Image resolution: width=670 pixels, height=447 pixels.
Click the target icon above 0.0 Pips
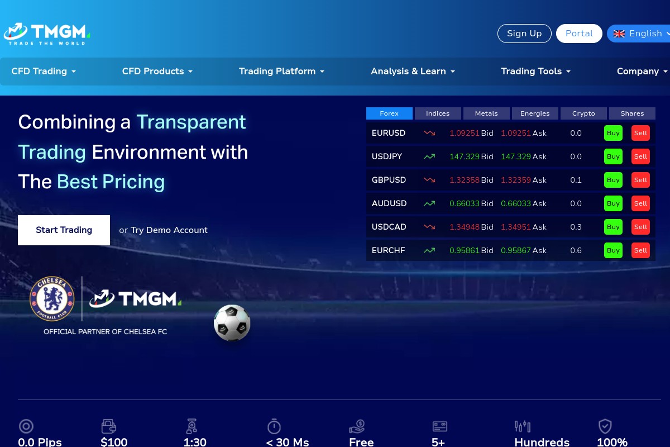[26, 427]
